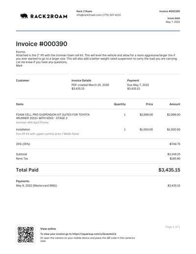Click the Due May 7, 2022 payment text
Viewport: 196px width, 254px height.
(x=138, y=85)
